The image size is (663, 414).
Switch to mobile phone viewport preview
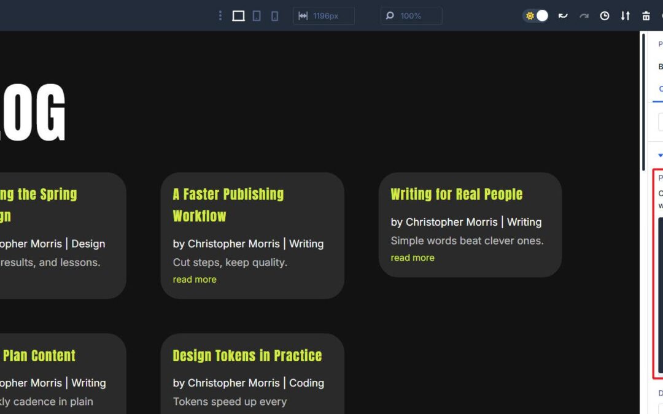(x=274, y=16)
